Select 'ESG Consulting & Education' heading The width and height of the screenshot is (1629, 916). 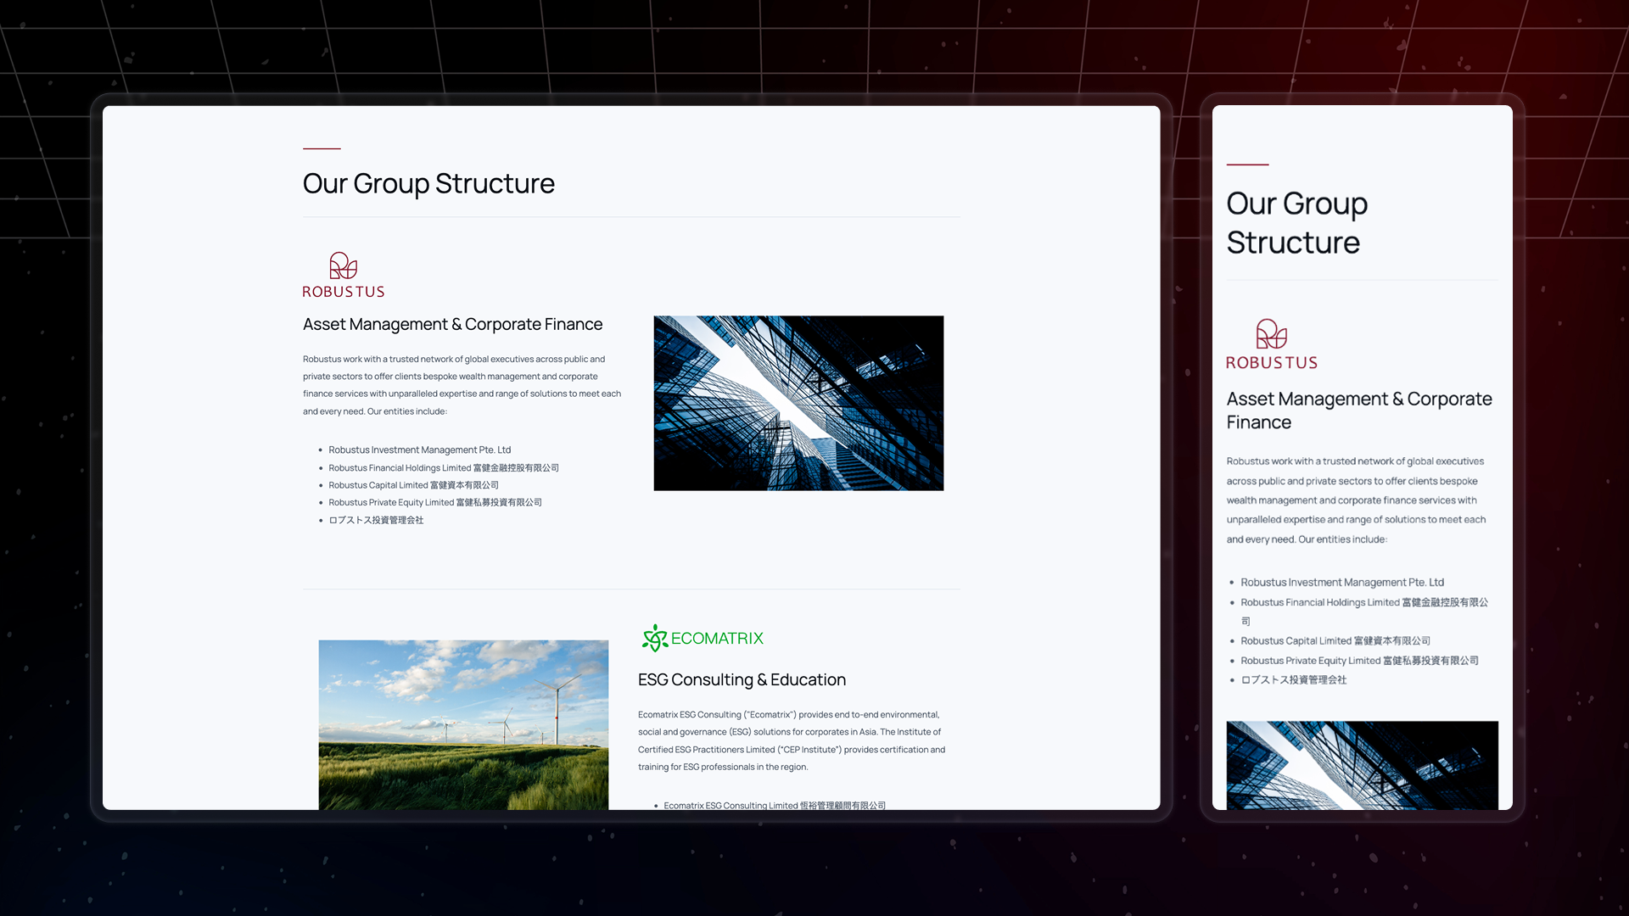click(x=742, y=679)
